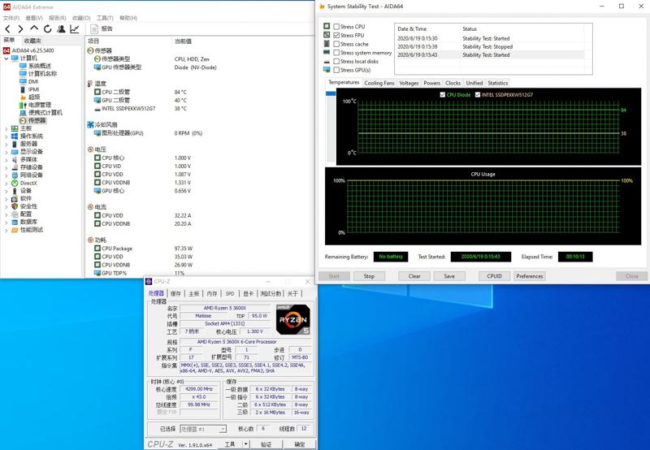Viewport: 650px width, 450px height.
Task: Expand the 显示设备 tree node
Action: [6, 152]
